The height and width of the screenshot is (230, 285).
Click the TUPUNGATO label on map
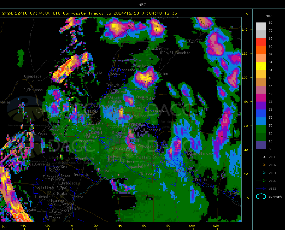tap(57, 180)
